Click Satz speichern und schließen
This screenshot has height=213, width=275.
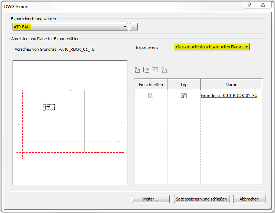(x=202, y=199)
